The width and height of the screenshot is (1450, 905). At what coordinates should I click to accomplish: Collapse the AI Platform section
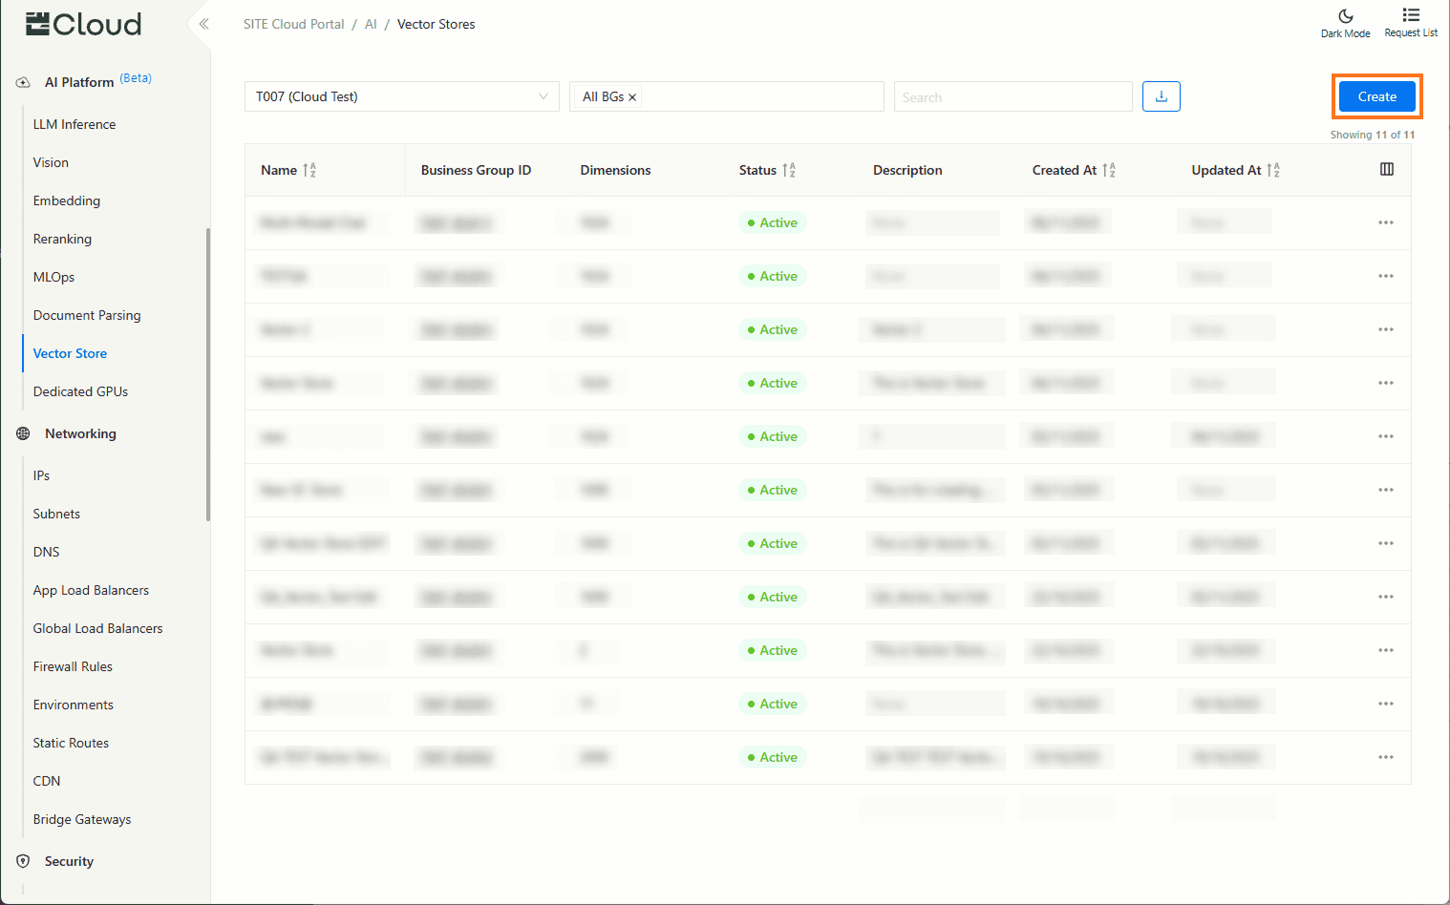pos(79,82)
